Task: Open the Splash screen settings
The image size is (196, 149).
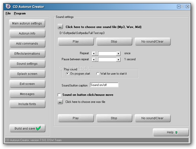Action: coord(27,74)
